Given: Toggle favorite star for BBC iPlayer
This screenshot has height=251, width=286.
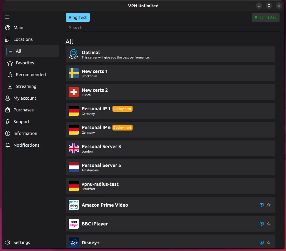Looking at the screenshot, I should [x=269, y=224].
